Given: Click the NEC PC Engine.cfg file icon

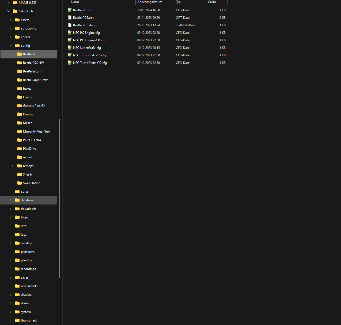Looking at the screenshot, I should point(70,32).
